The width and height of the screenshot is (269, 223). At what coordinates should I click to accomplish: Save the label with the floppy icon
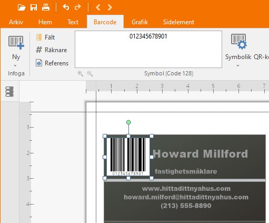click(34, 7)
